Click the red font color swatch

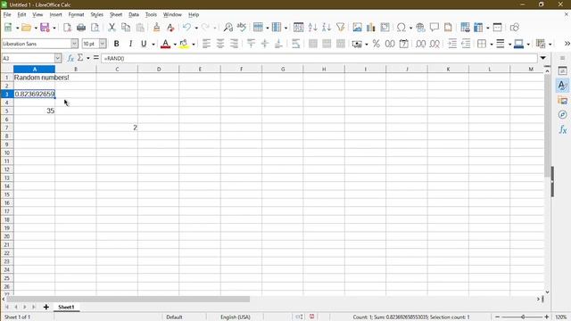coord(166,44)
